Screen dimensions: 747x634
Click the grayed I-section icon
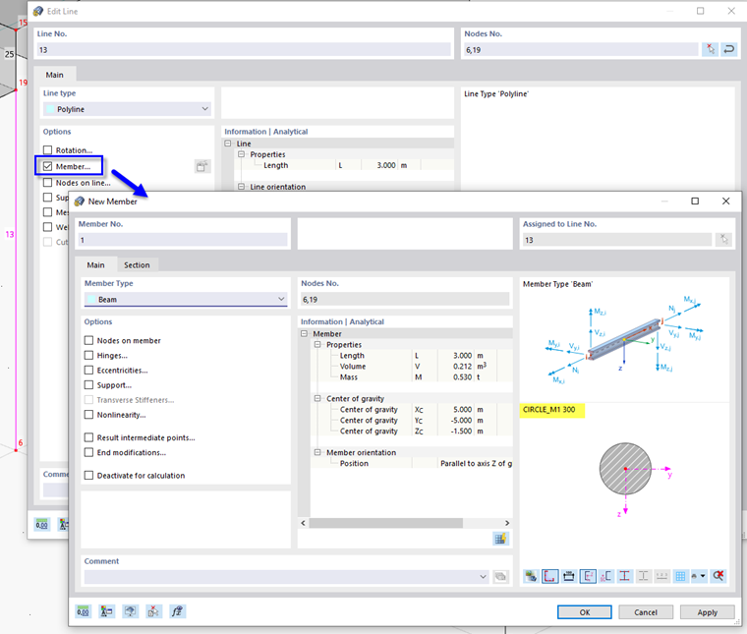coord(643,576)
